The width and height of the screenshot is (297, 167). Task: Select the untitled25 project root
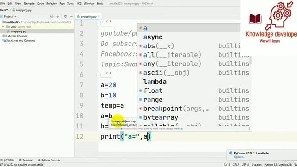(37, 22)
